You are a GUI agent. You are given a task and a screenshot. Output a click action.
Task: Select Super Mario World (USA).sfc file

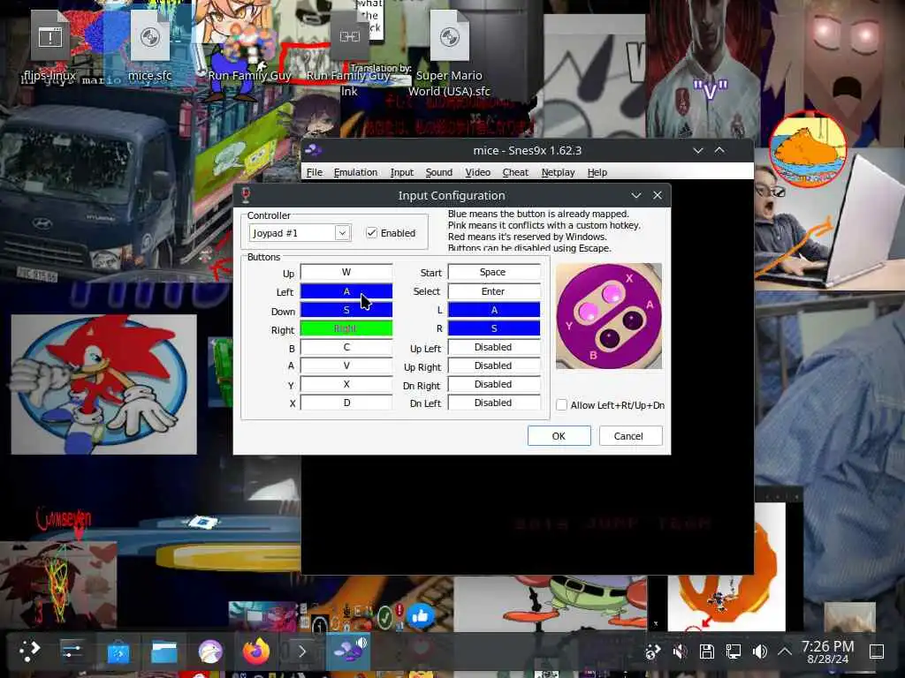click(449, 53)
